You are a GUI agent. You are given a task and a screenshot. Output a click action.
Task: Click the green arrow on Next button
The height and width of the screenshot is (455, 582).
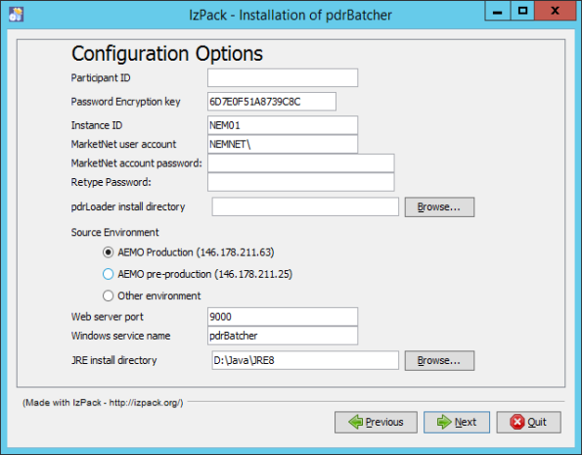click(x=444, y=422)
